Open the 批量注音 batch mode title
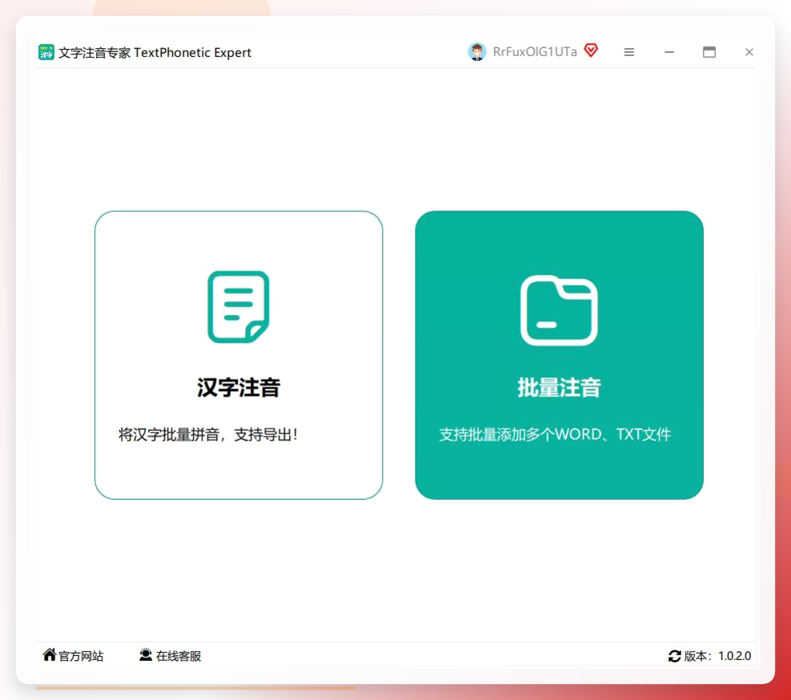This screenshot has width=791, height=700. click(559, 387)
